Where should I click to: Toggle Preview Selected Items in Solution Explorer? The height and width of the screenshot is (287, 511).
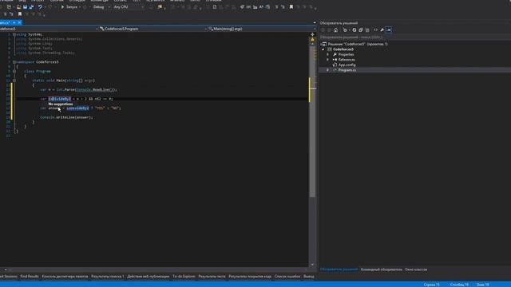coord(389,30)
